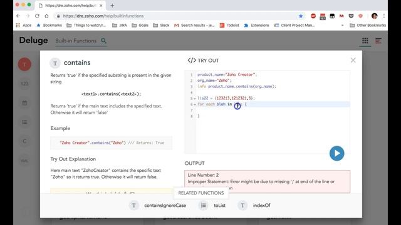Viewport: 401px width, 225px height.
Task: Open the Apps bookmarks shortcut
Action: 24,25
